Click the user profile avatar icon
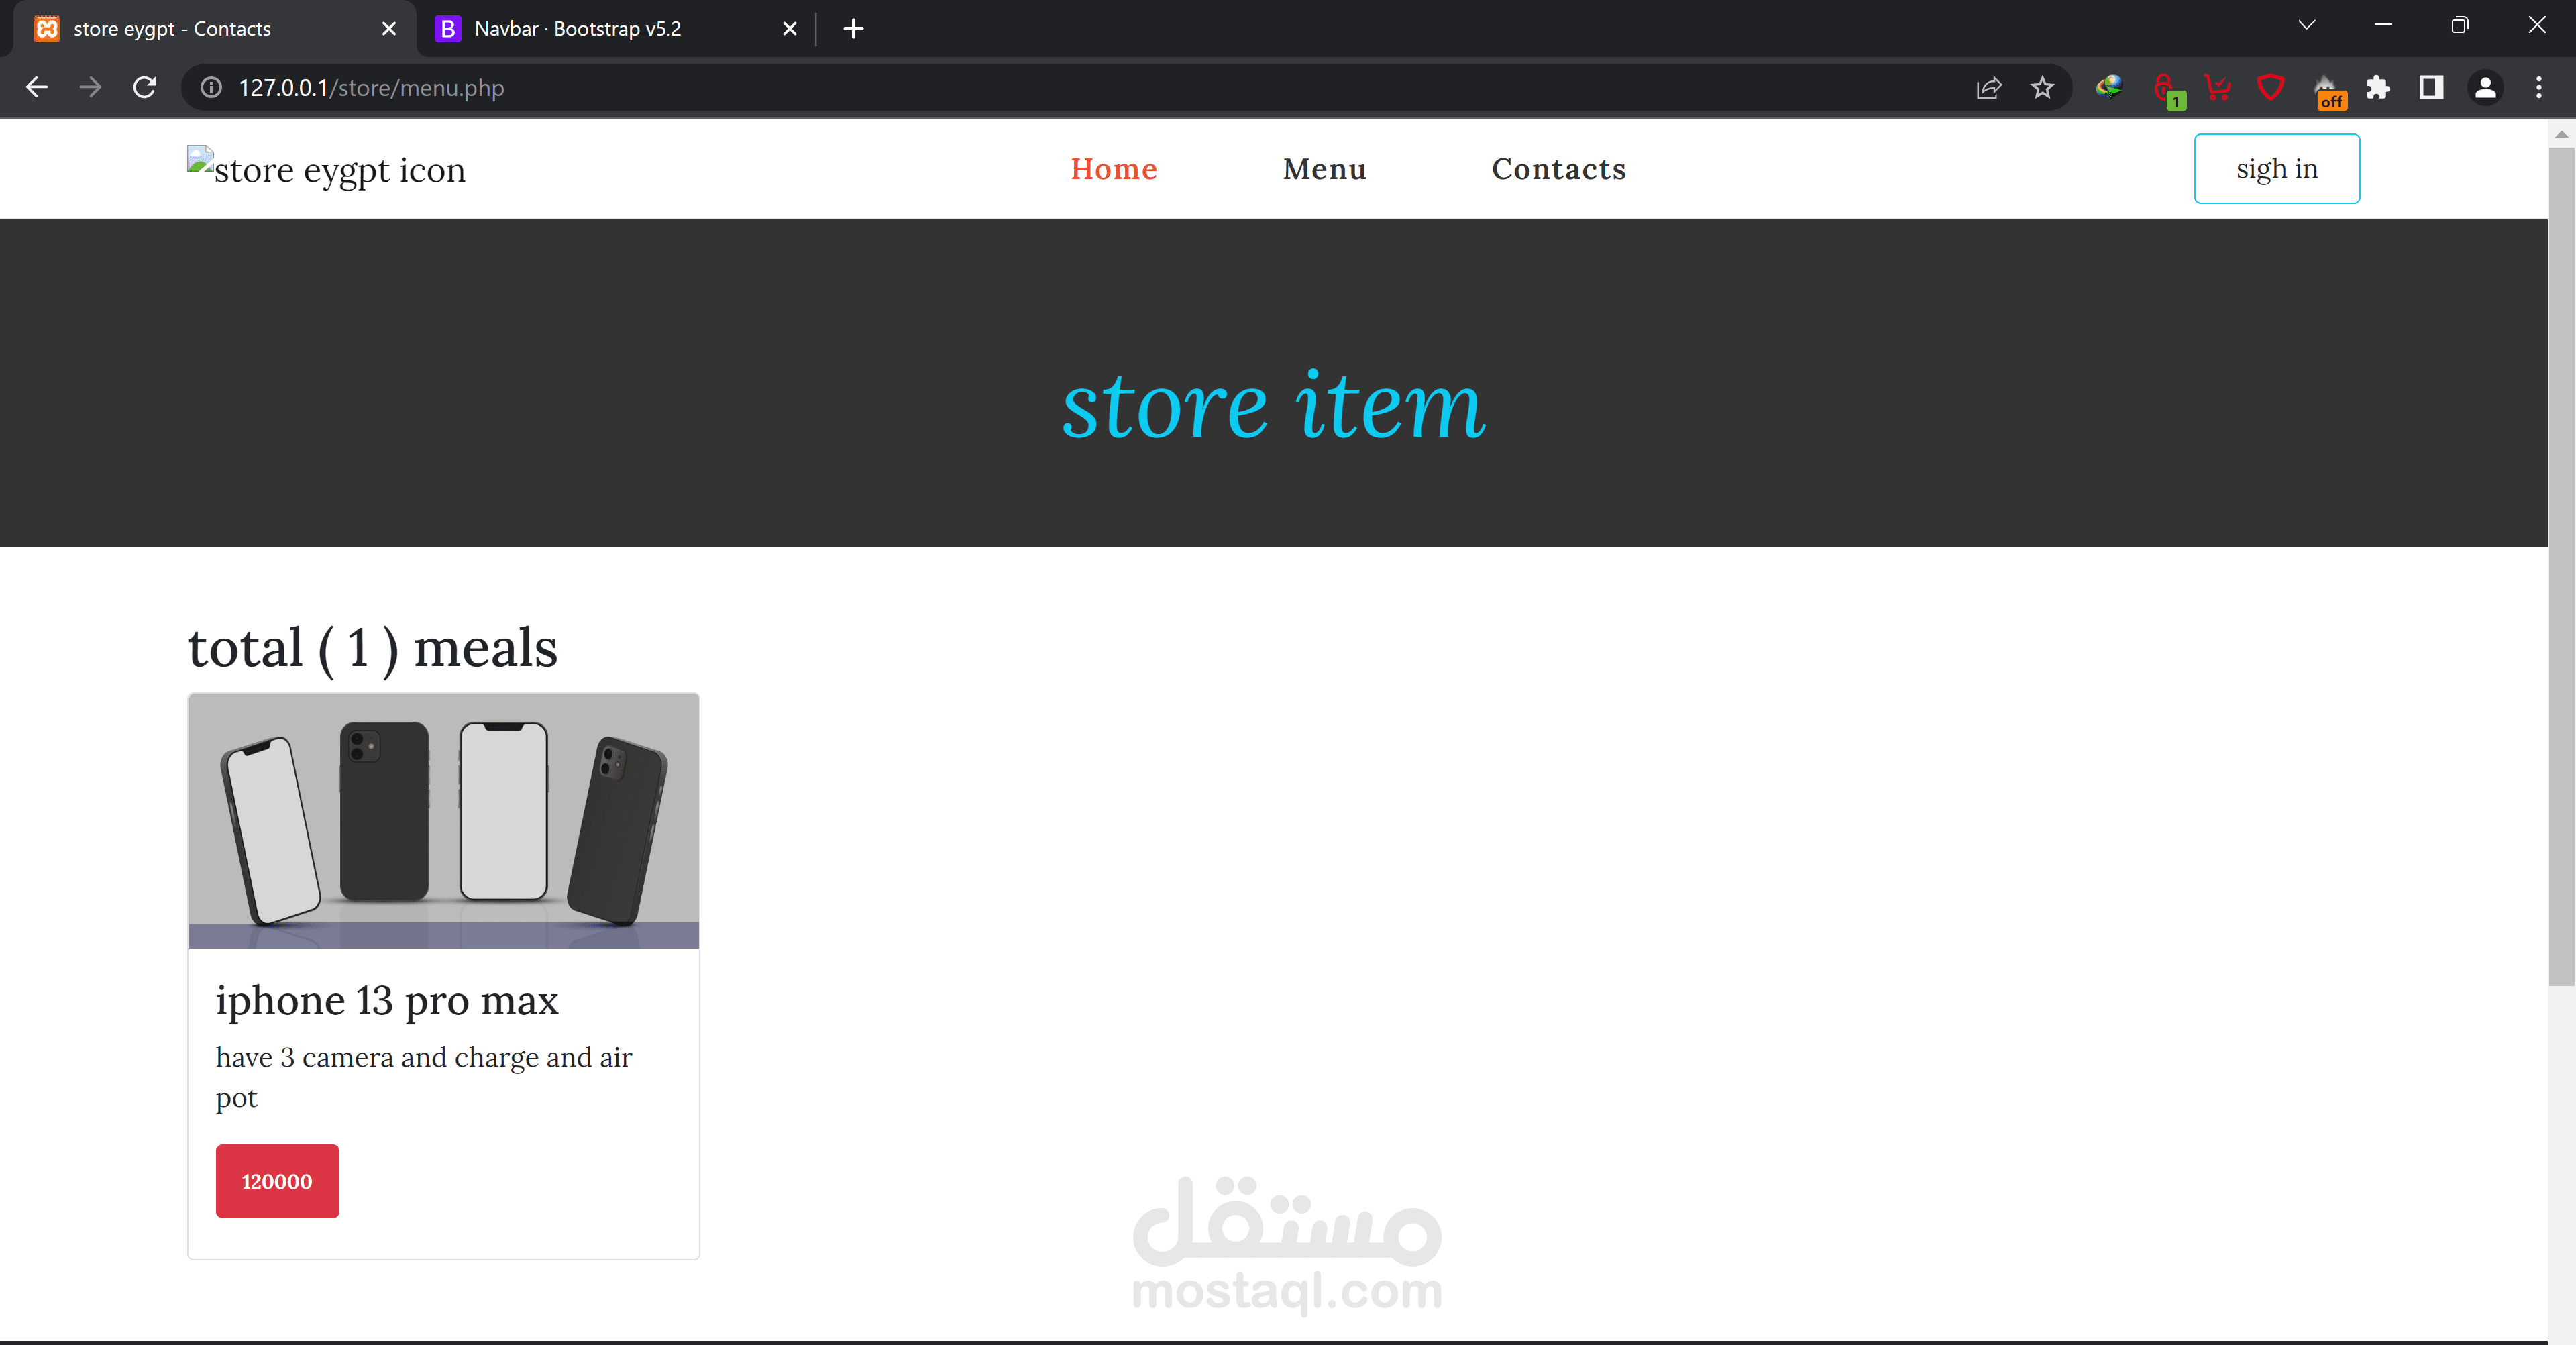 [x=2485, y=88]
